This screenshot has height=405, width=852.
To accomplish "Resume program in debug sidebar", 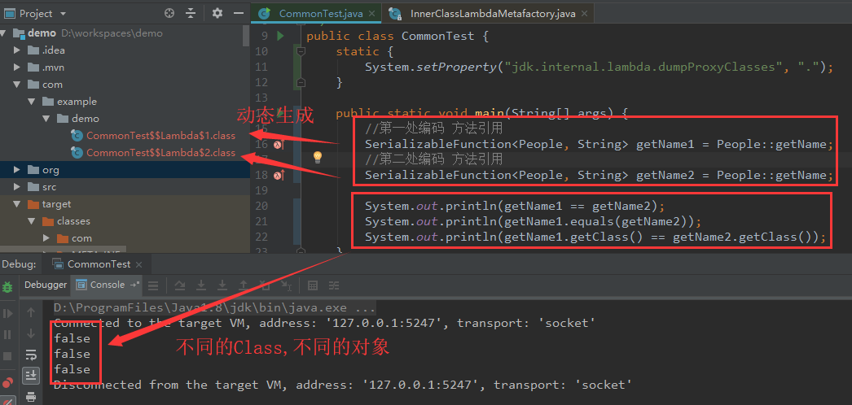I will (7, 313).
